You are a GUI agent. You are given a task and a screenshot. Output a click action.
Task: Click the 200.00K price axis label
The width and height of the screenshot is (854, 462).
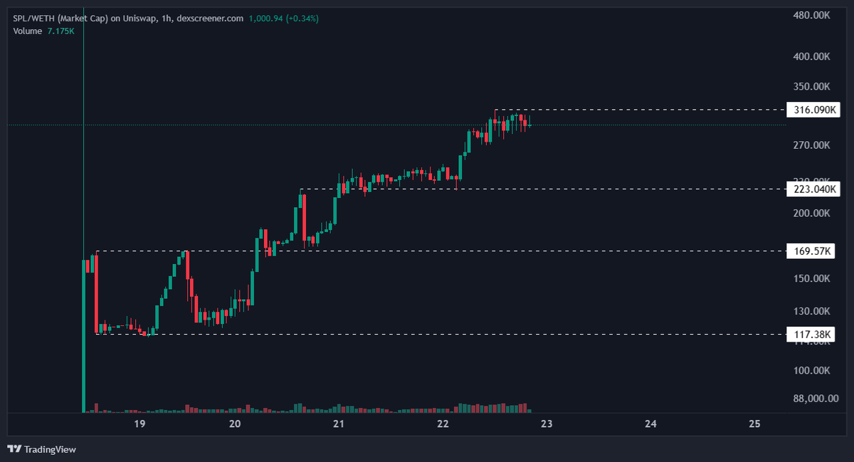click(811, 213)
